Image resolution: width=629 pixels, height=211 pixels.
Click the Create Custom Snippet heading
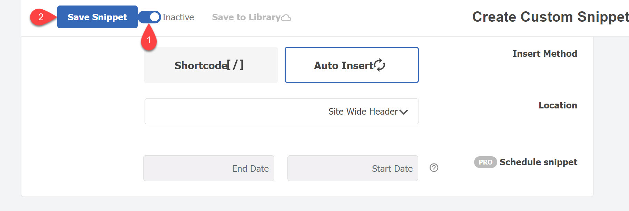tap(550, 17)
